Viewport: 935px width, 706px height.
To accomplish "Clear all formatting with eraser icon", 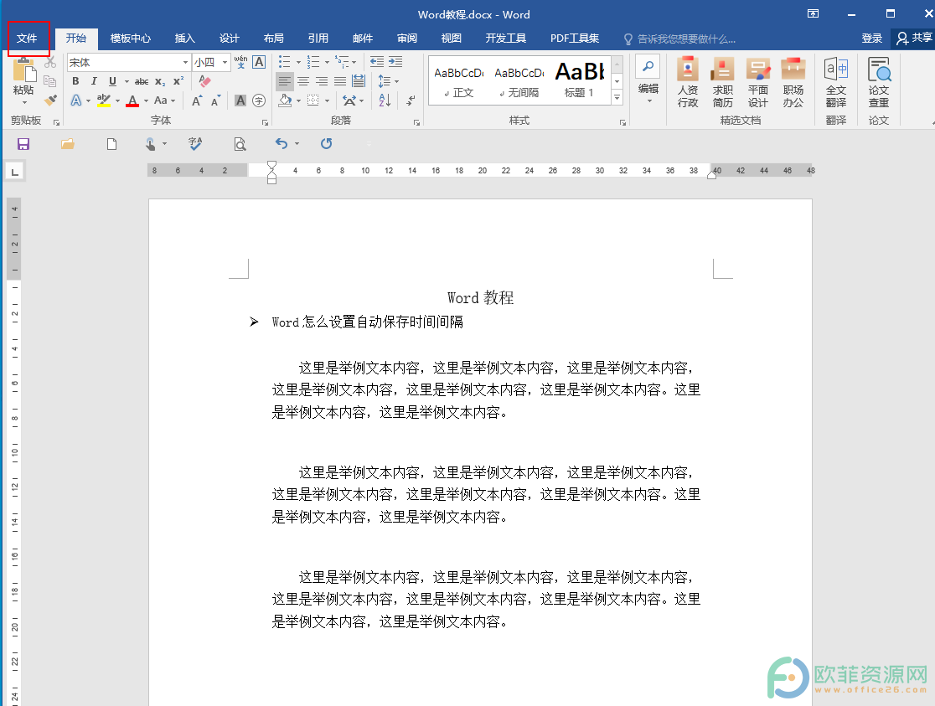I will click(x=204, y=81).
